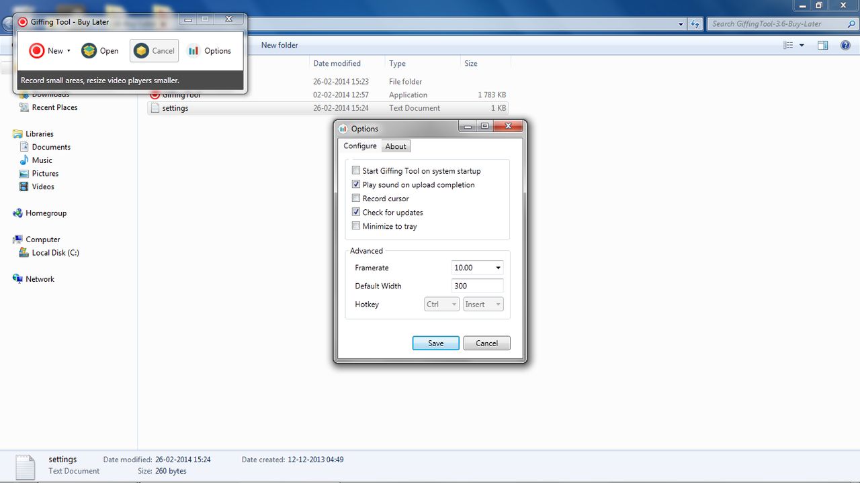Viewport: 860px width, 483px height.
Task: Click the 'File folder' type cell
Action: click(406, 82)
